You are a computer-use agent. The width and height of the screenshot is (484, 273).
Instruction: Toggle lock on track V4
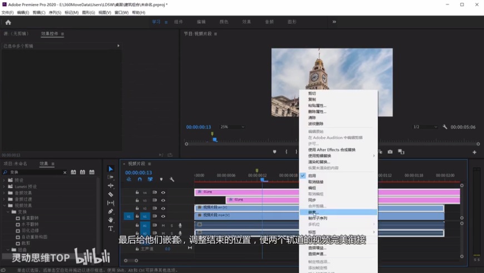137,192
